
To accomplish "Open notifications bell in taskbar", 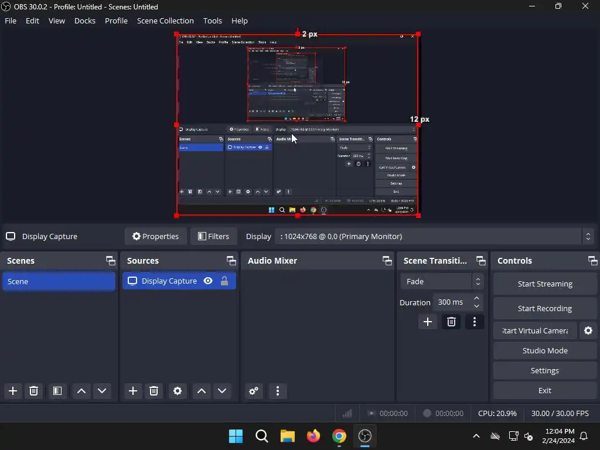I will point(584,436).
